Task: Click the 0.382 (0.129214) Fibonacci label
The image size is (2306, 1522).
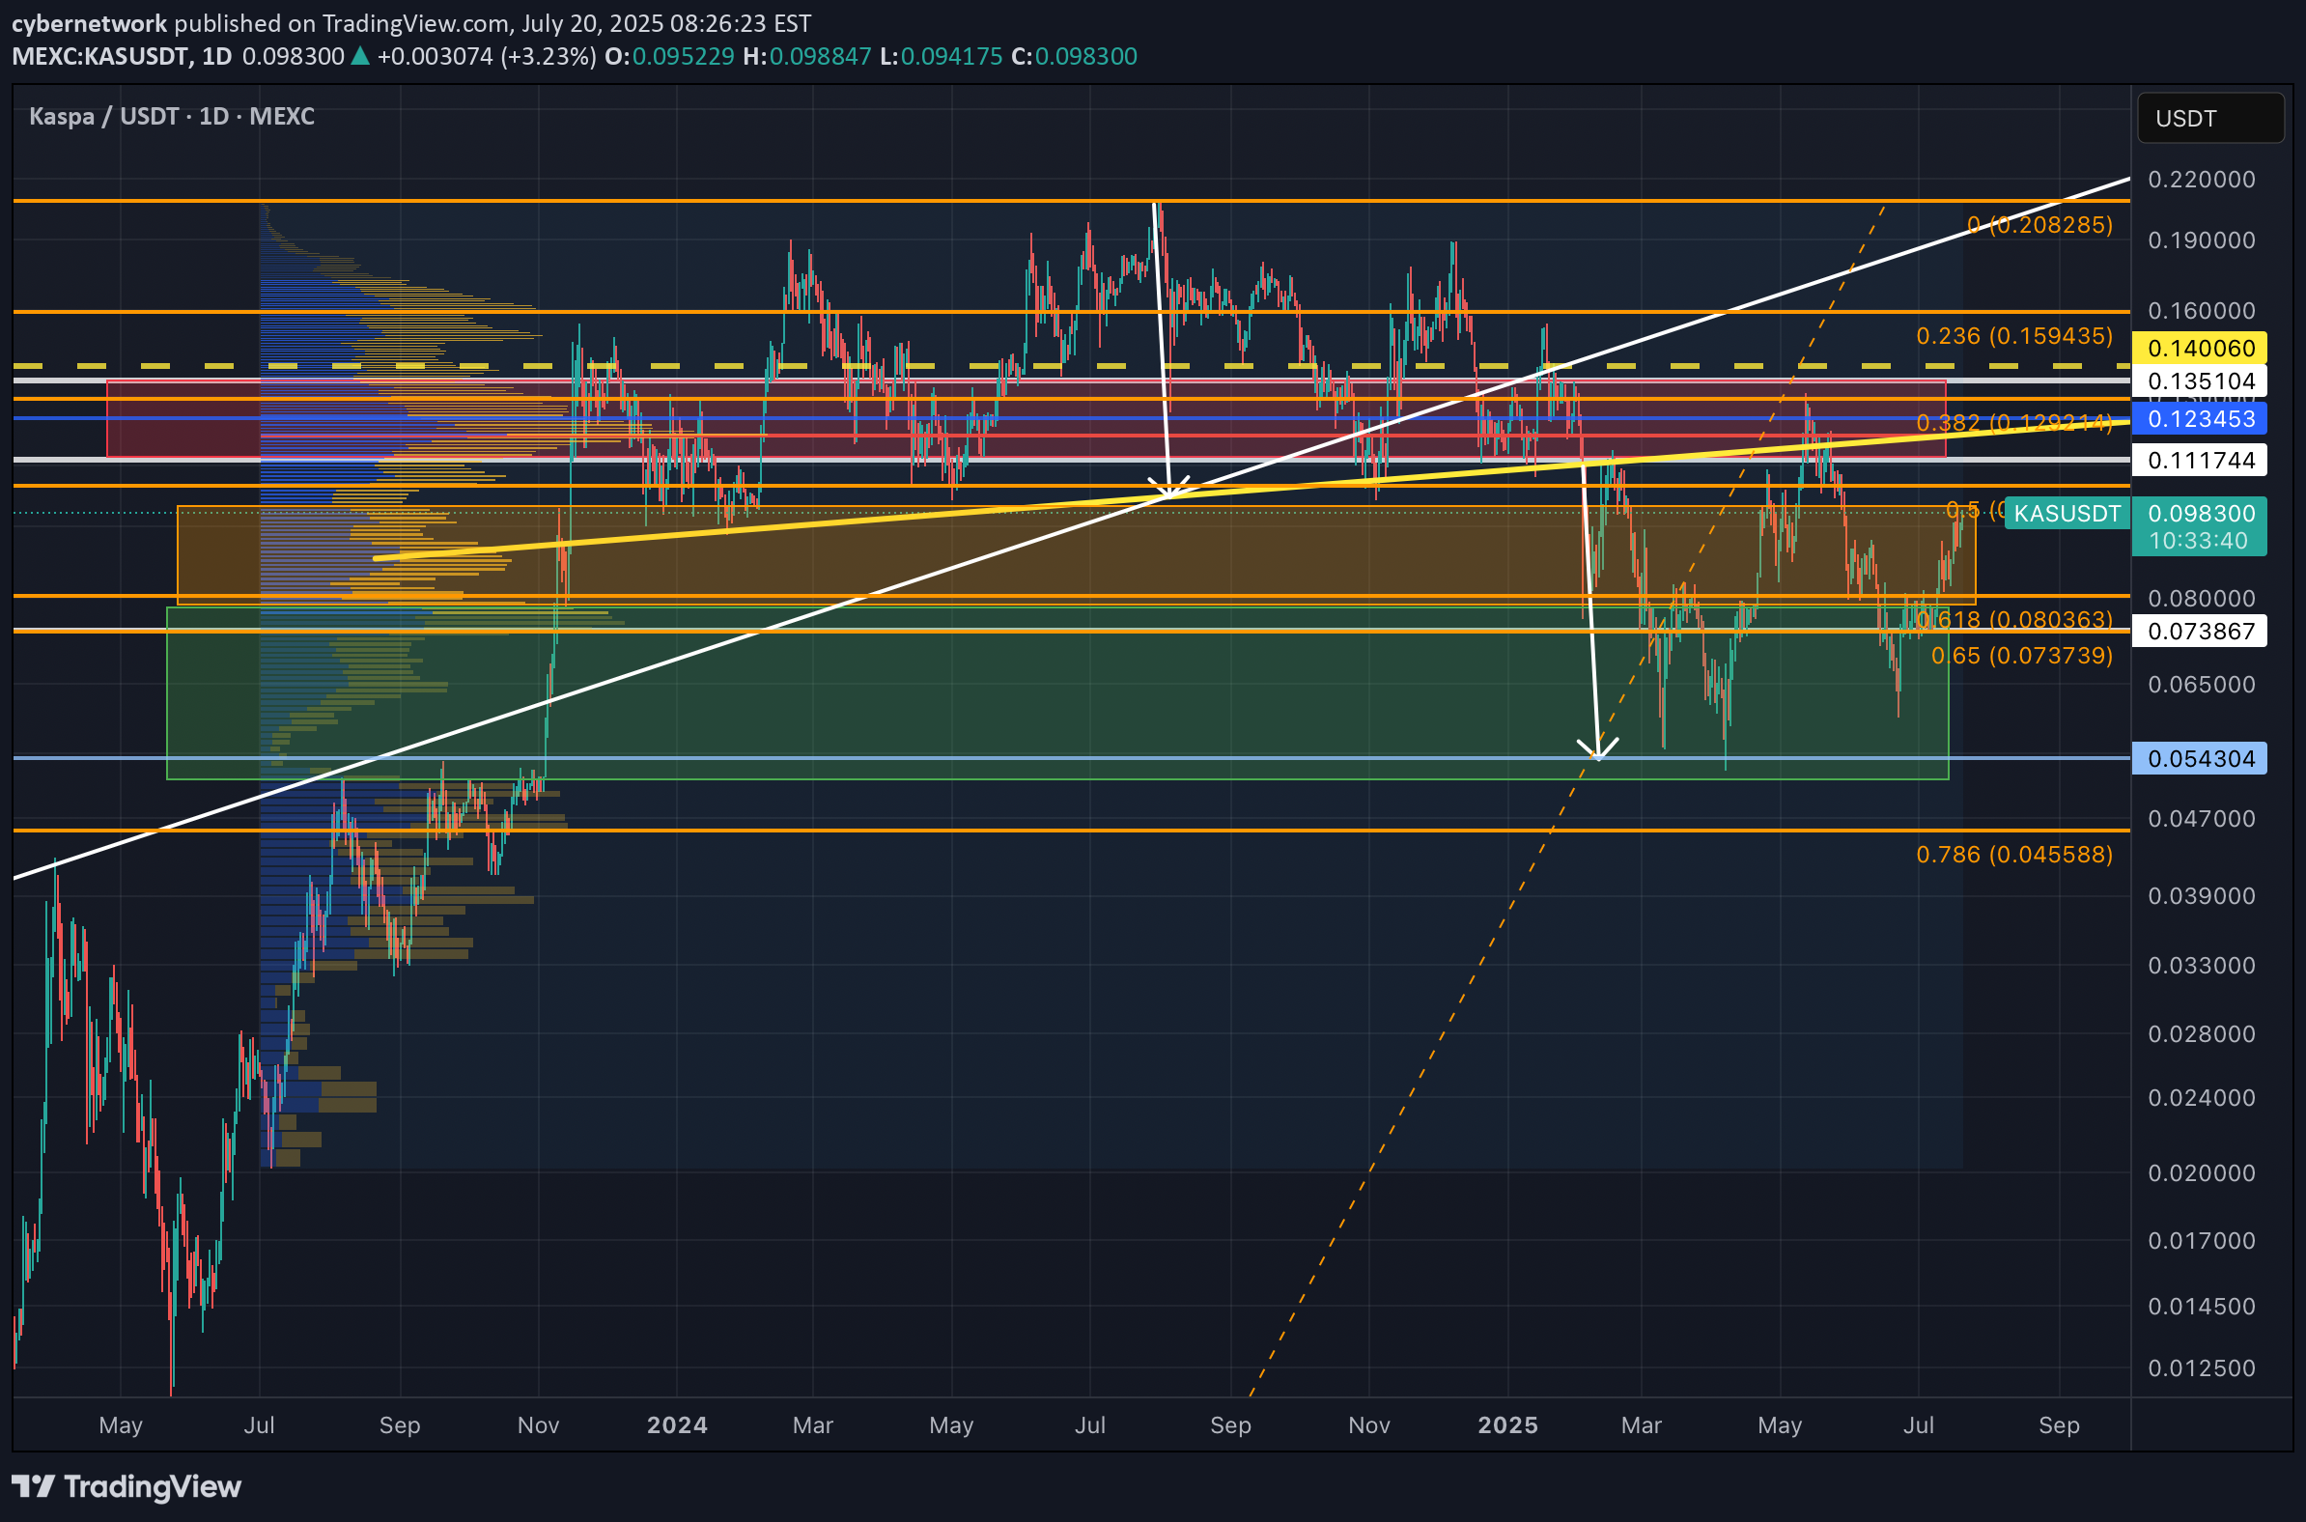Action: point(2013,422)
